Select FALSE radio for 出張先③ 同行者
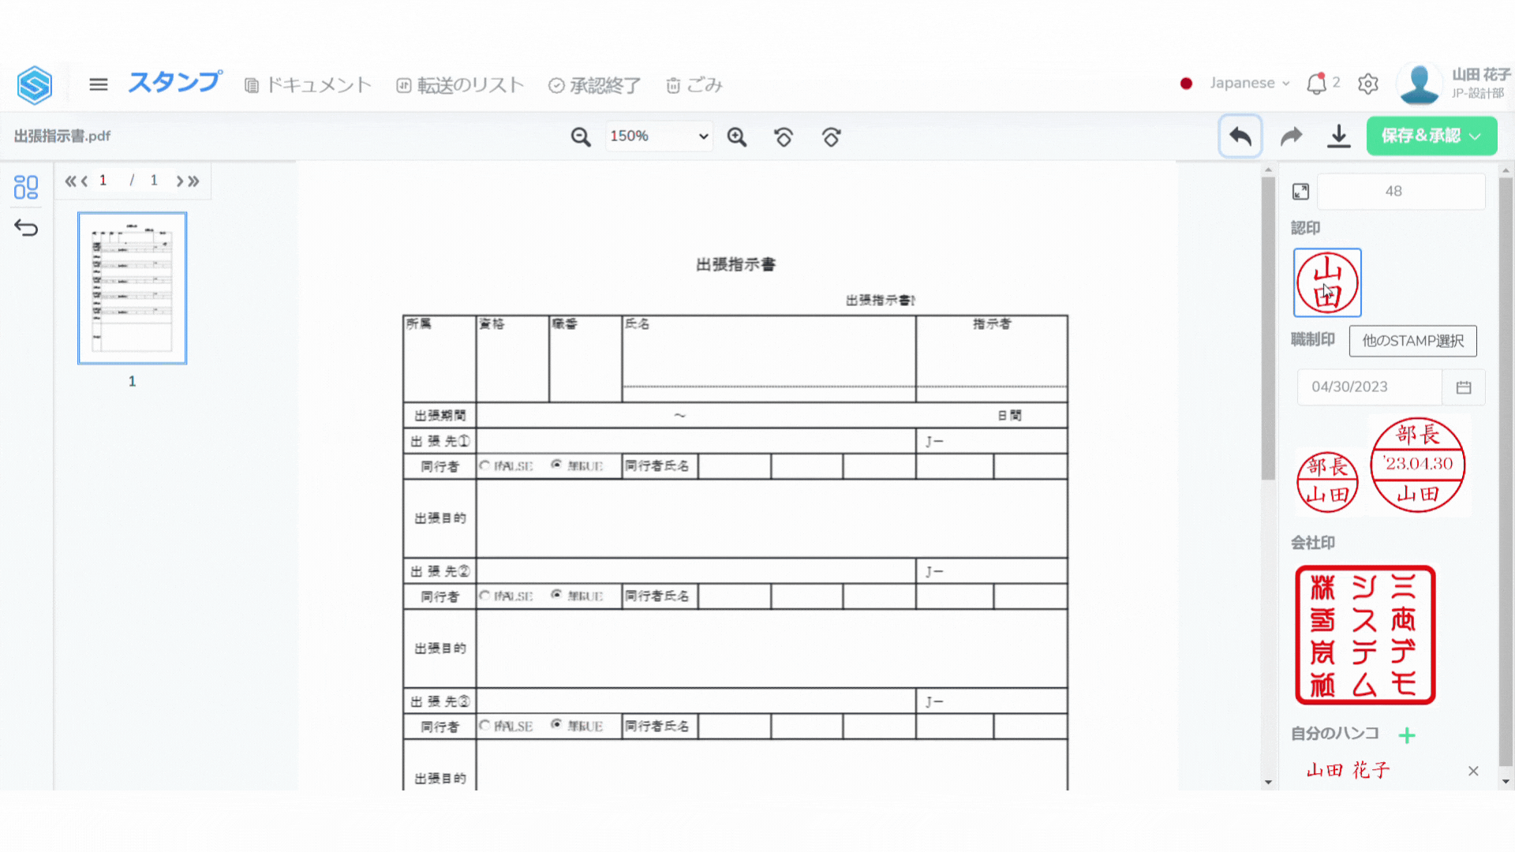Screen dimensions: 1515x852 (484, 725)
